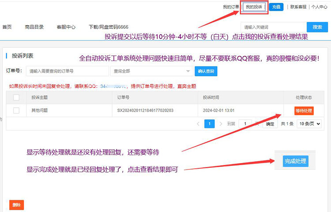Go to 个人中心
Image resolution: width=331 pixels, height=212 pixels.
tap(320, 7)
